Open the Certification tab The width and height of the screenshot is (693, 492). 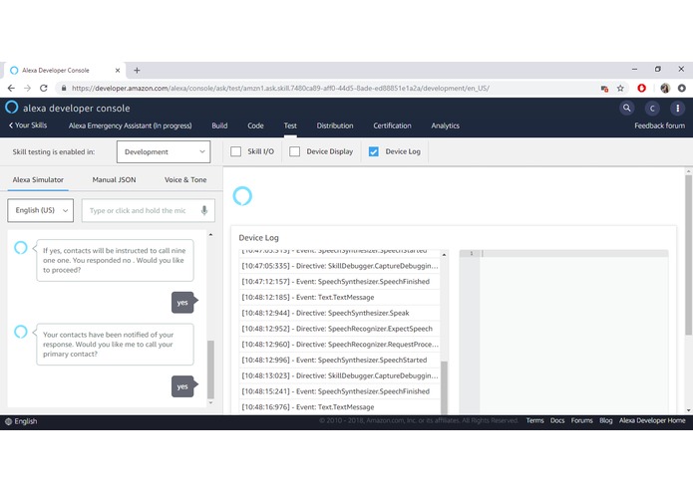pos(392,125)
